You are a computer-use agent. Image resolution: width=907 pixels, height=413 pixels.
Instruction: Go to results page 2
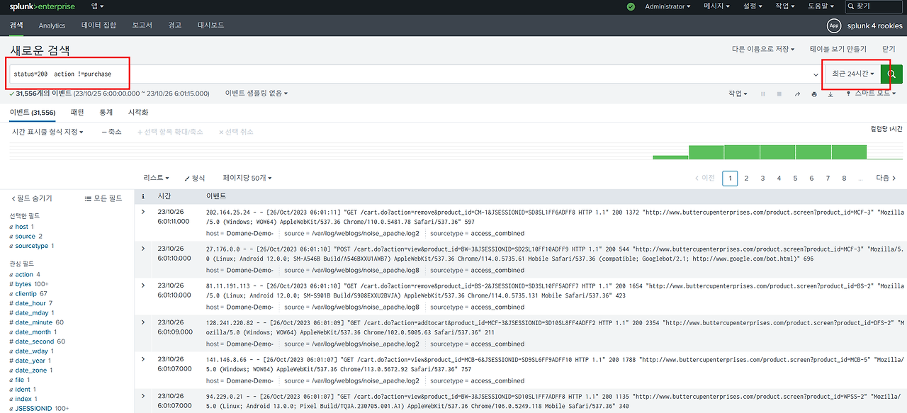(x=746, y=178)
